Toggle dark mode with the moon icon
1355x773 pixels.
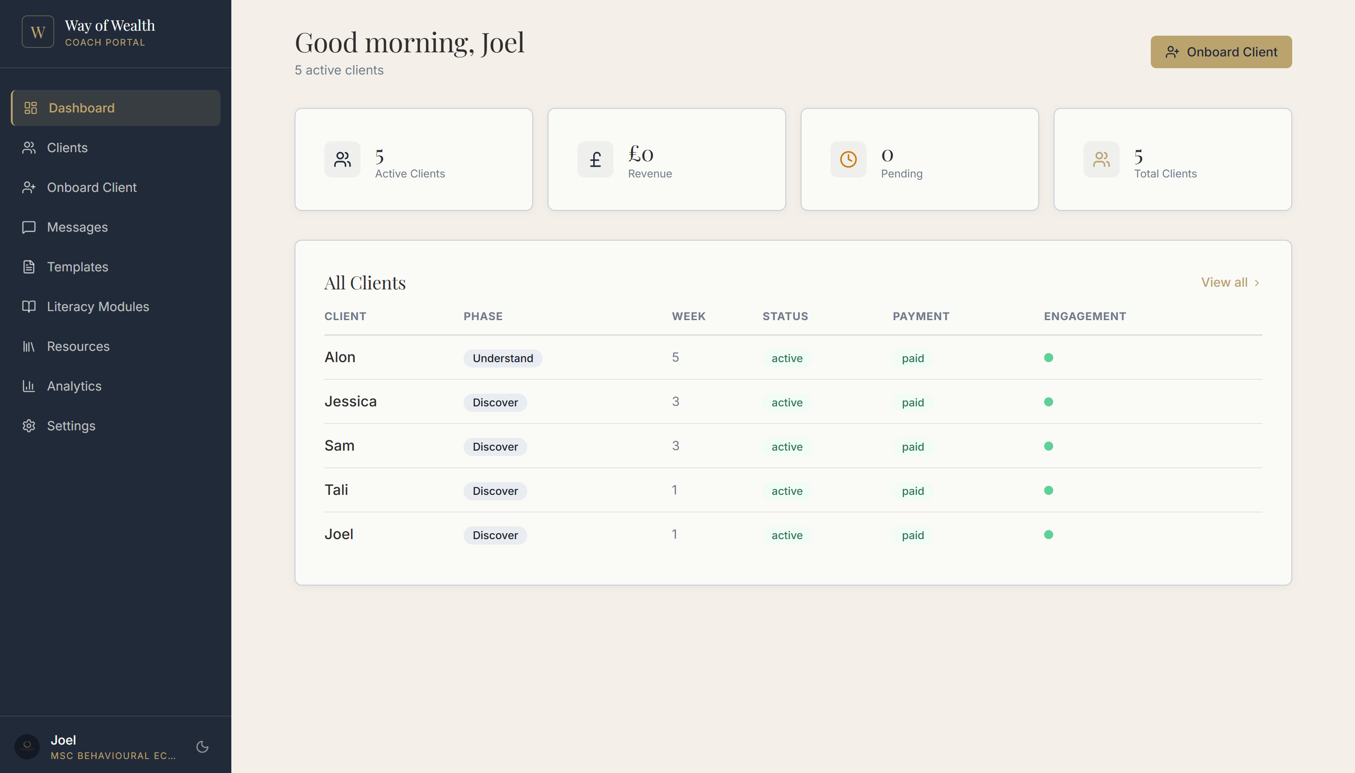202,746
